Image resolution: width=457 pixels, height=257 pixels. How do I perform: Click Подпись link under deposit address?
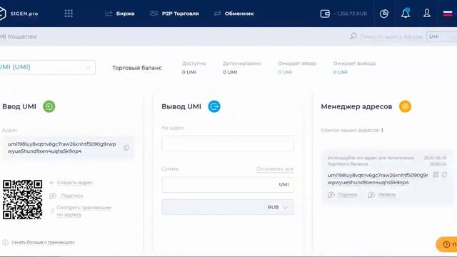click(71, 196)
